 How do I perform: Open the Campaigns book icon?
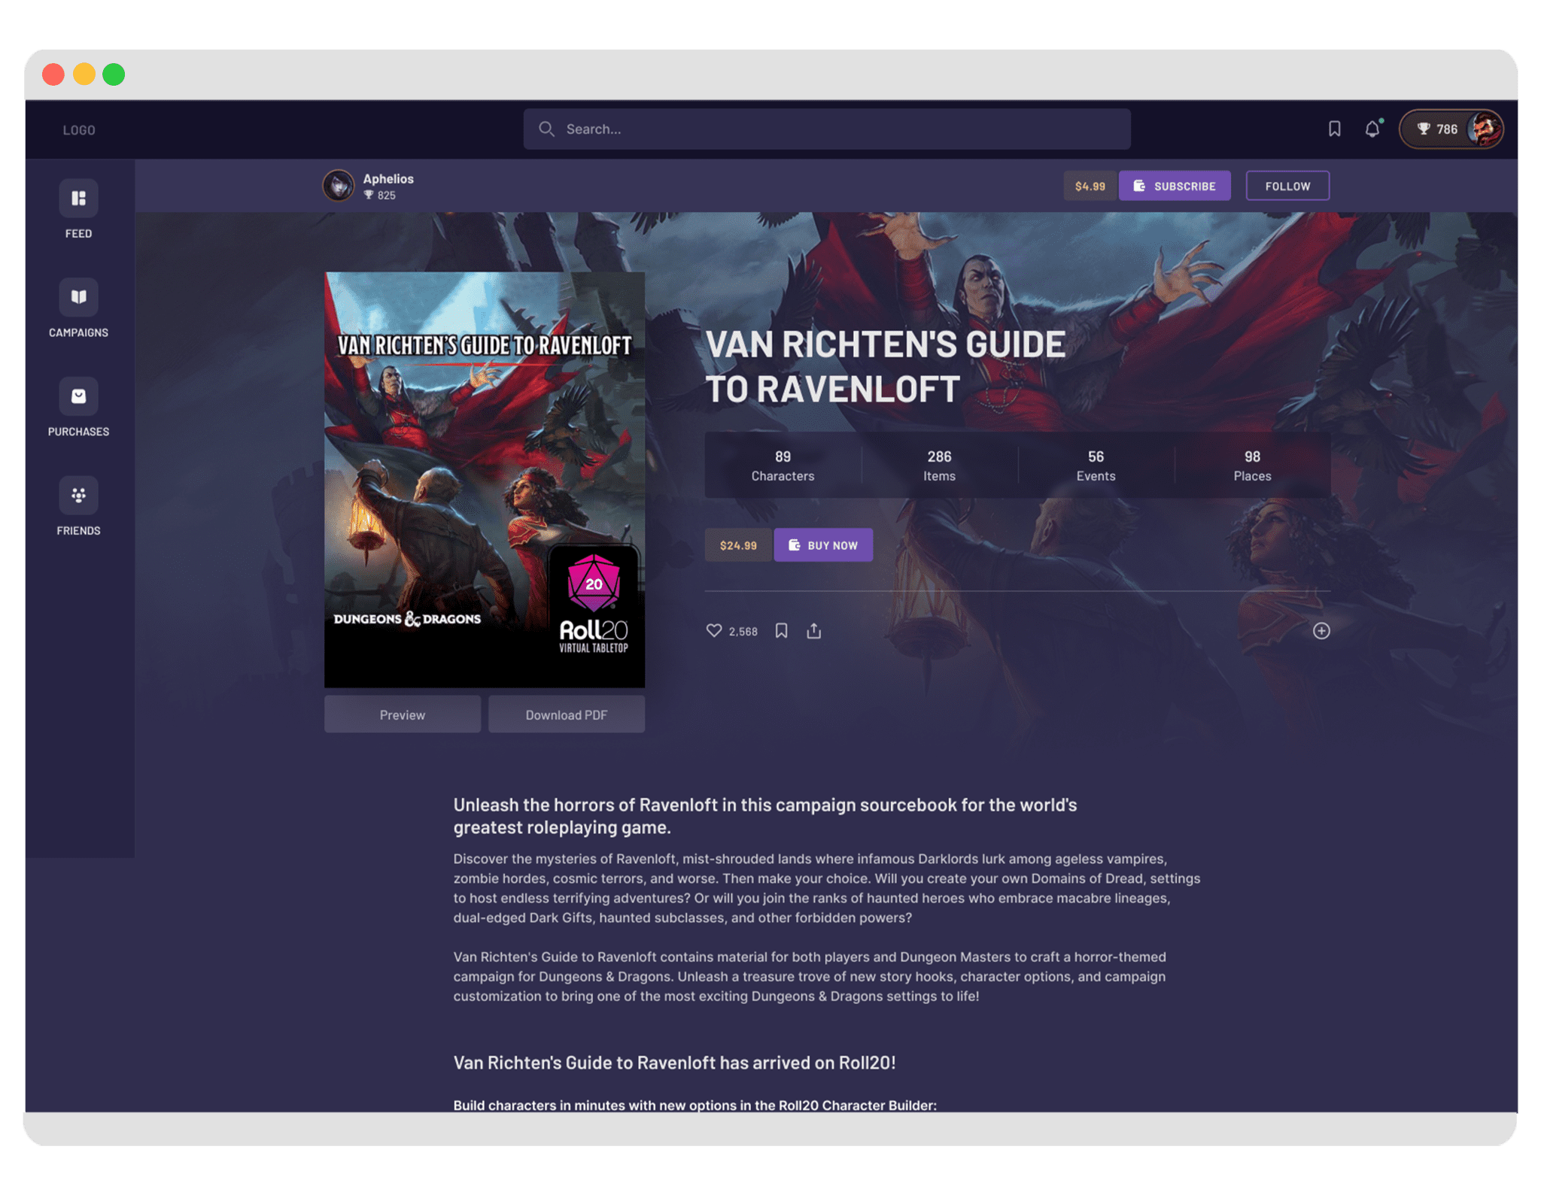(78, 297)
